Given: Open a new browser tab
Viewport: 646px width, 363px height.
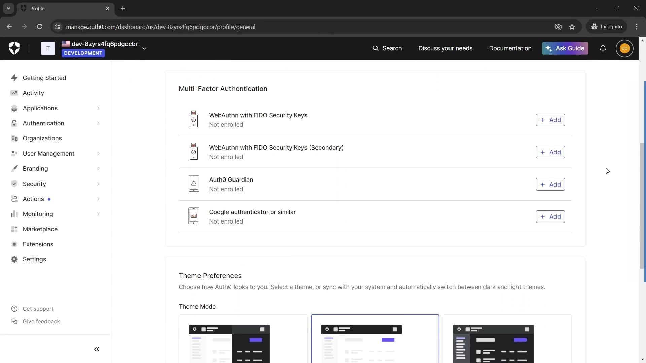Looking at the screenshot, I should click(123, 8).
